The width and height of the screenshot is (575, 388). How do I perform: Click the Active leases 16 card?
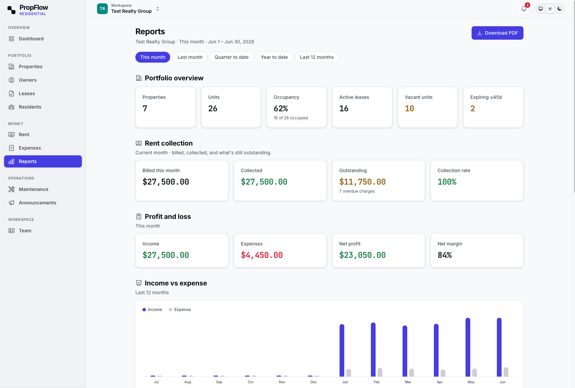pos(362,107)
